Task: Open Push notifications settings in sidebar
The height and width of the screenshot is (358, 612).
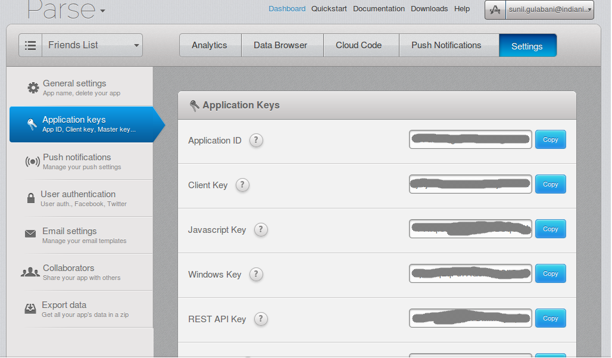Action: (81, 161)
